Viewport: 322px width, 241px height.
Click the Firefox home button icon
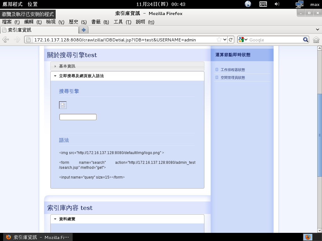tap(316, 40)
